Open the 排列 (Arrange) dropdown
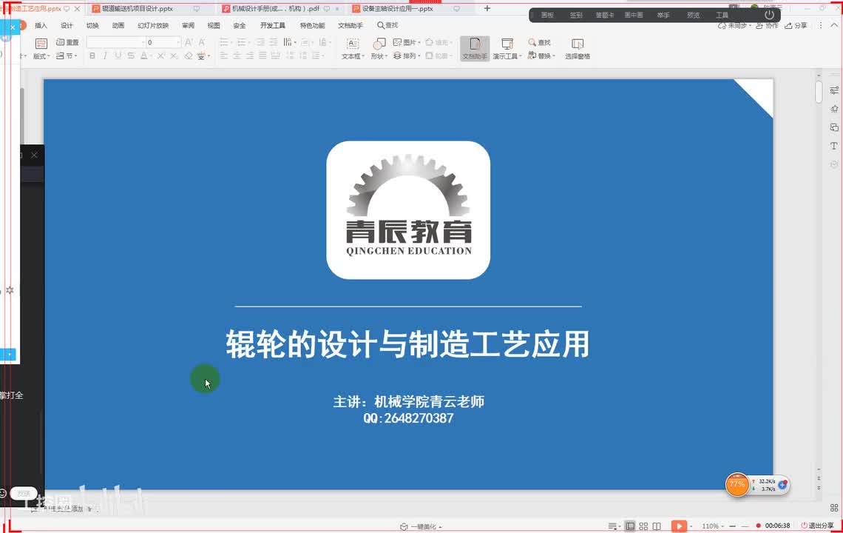This screenshot has width=843, height=533. (407, 56)
